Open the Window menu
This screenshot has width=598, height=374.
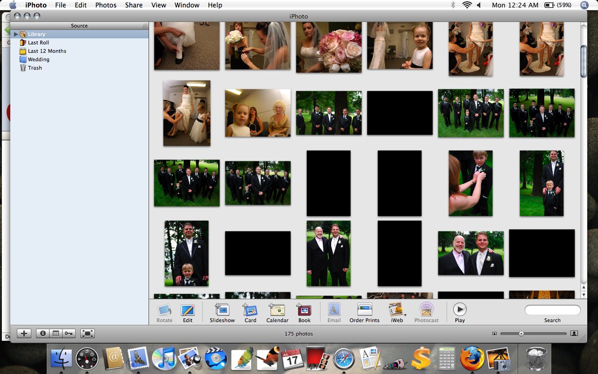[187, 5]
